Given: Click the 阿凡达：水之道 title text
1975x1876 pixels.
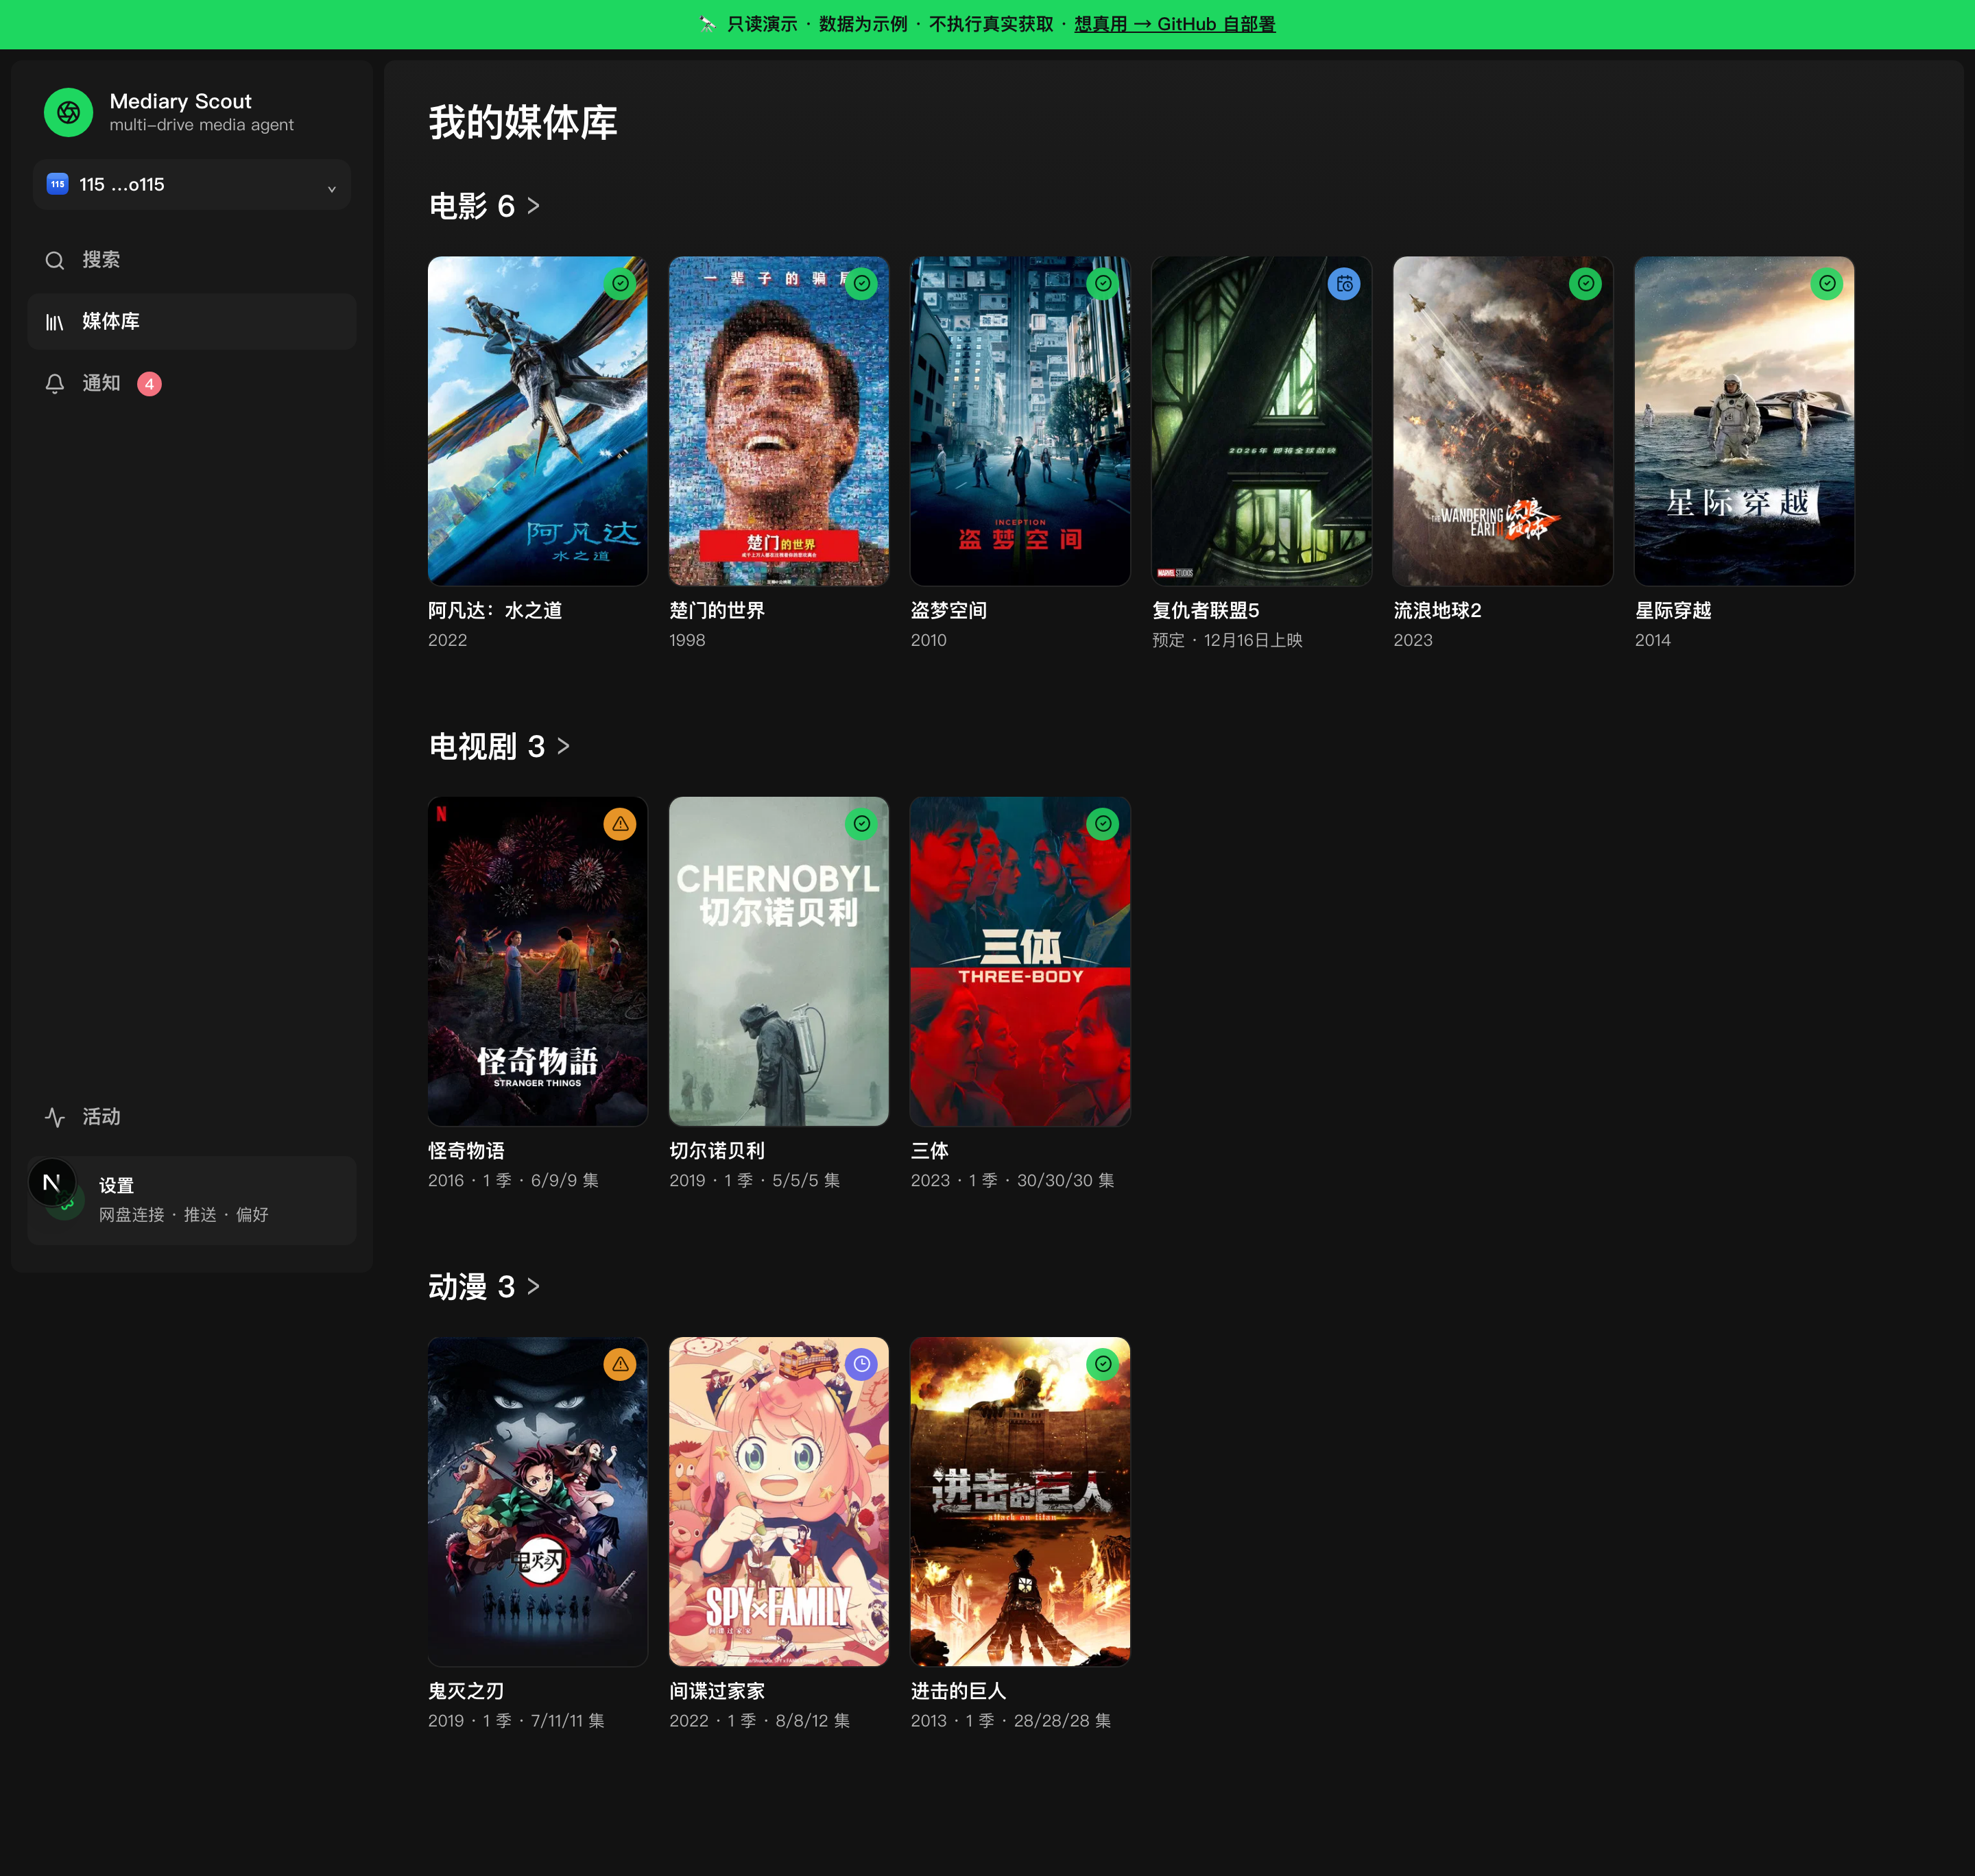Looking at the screenshot, I should pos(495,611).
